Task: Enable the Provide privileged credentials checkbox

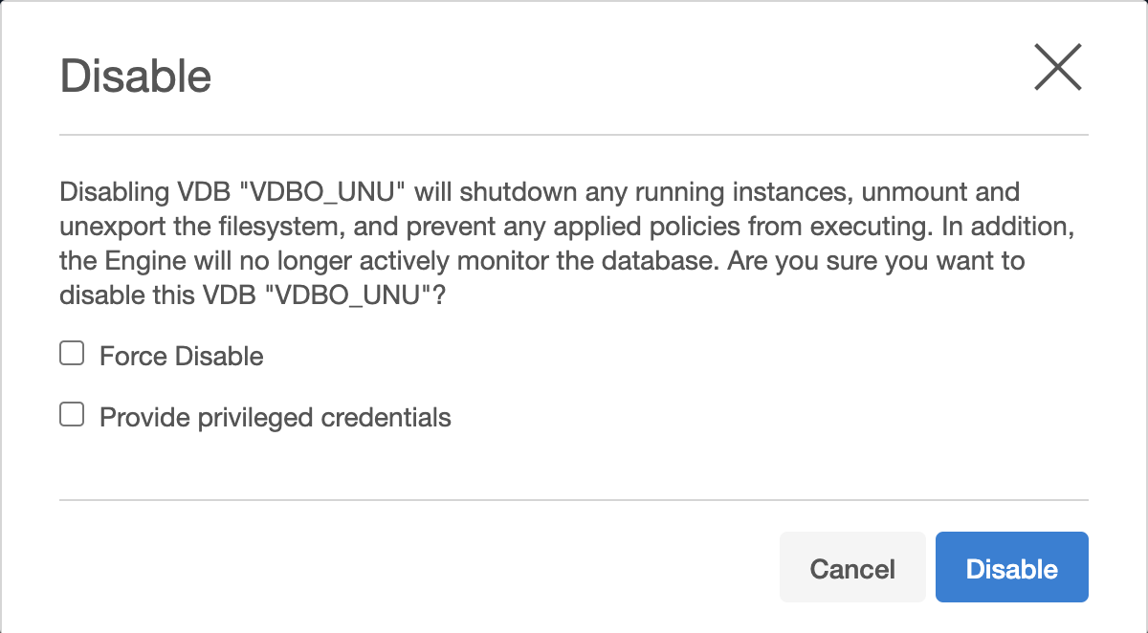Action: point(72,416)
